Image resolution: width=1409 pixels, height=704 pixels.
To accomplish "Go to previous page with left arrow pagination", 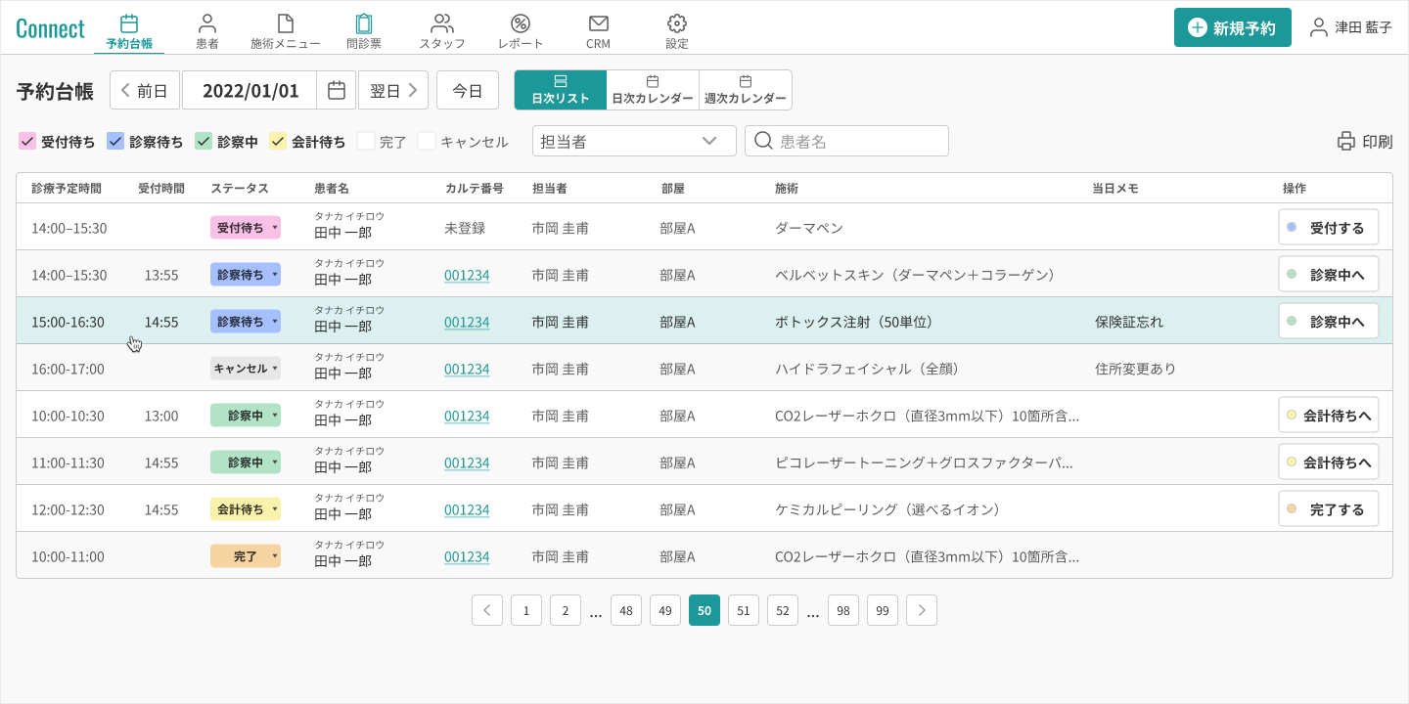I will click(487, 610).
